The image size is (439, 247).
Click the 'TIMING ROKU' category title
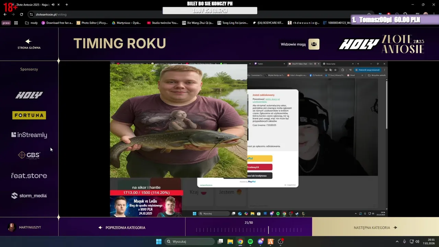coord(120,44)
